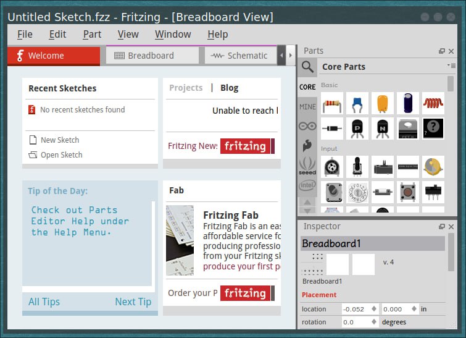Adjust rotation degrees stepper
This screenshot has width=466, height=338.
coord(374,322)
